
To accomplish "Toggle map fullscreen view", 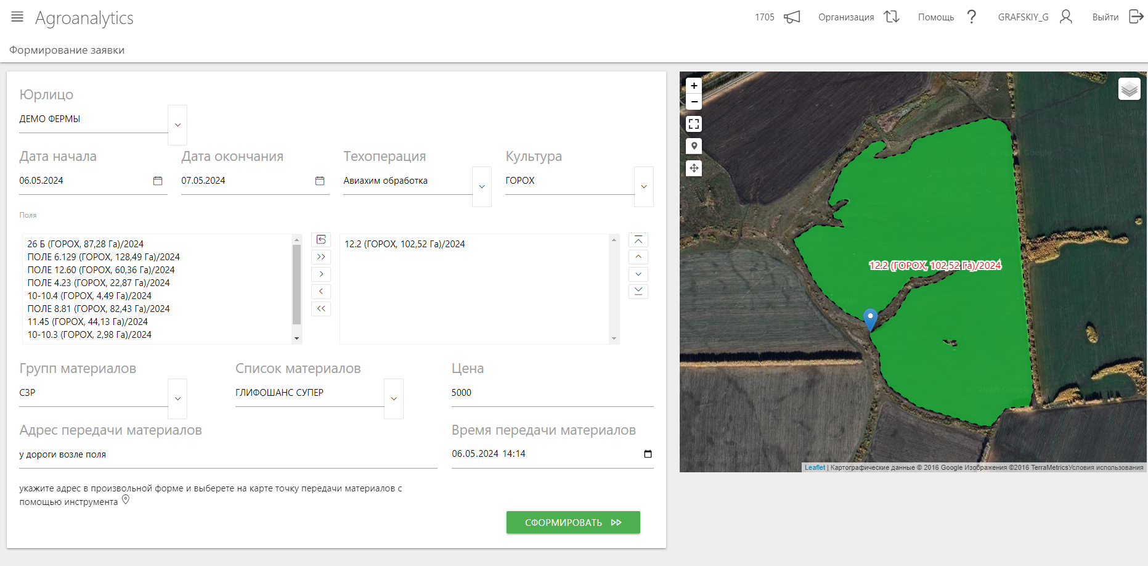I will point(694,124).
